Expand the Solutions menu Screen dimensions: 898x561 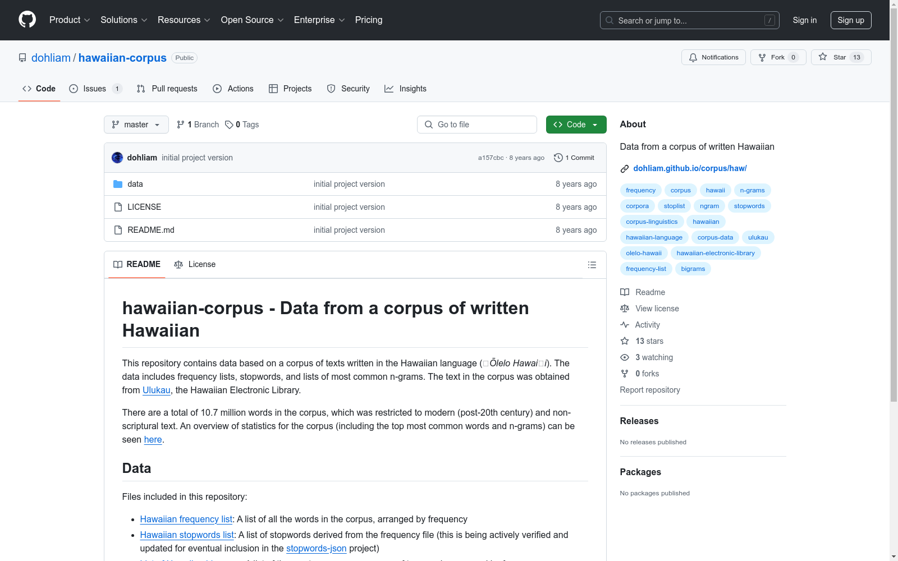[124, 20]
